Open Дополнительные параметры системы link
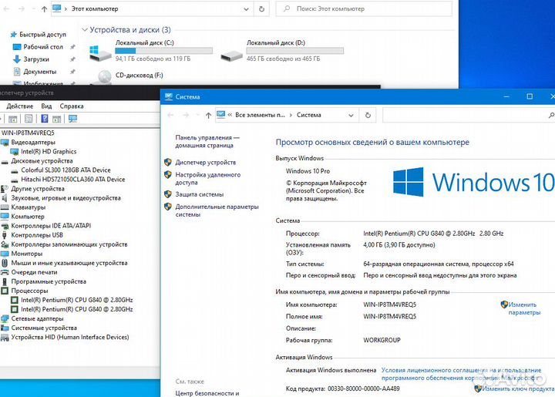555x397 pixels. point(217,210)
